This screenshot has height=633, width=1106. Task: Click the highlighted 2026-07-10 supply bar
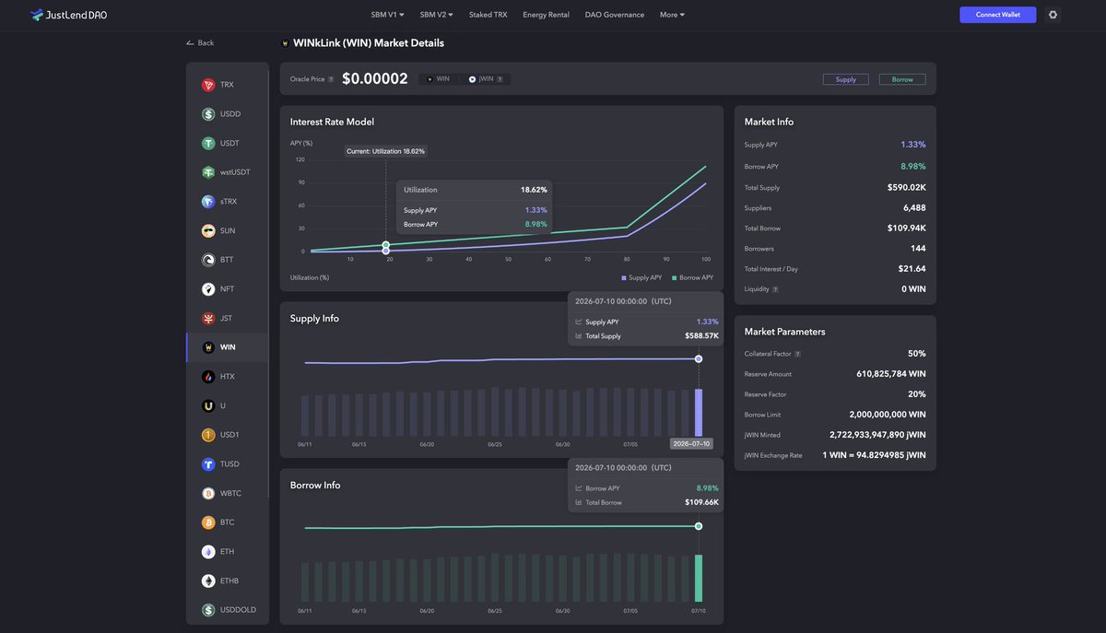click(699, 413)
